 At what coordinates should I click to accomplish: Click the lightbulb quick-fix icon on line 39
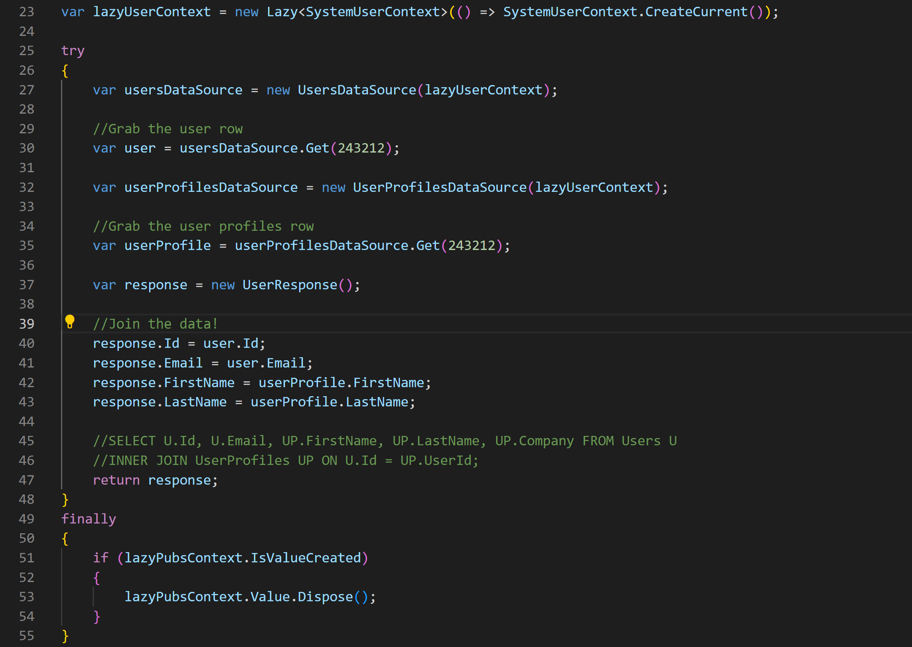point(70,322)
